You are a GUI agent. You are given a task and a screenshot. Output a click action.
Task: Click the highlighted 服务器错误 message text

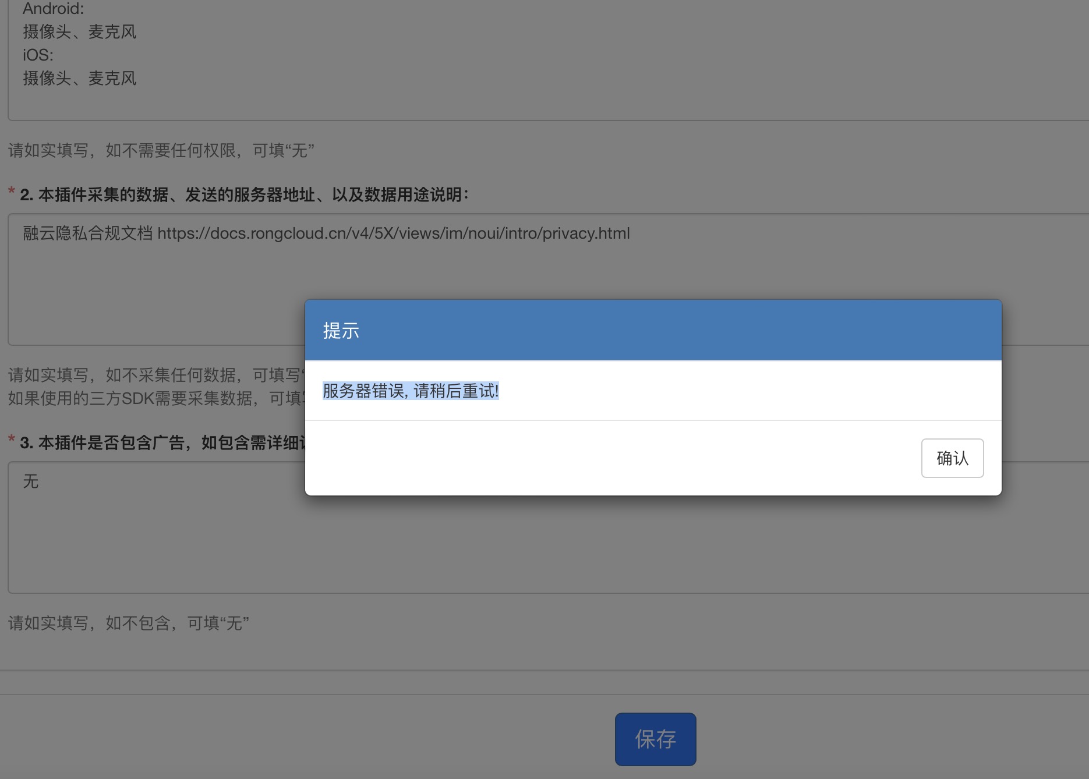pyautogui.click(x=411, y=391)
